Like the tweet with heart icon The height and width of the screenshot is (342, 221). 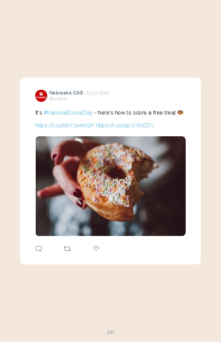coord(96,248)
